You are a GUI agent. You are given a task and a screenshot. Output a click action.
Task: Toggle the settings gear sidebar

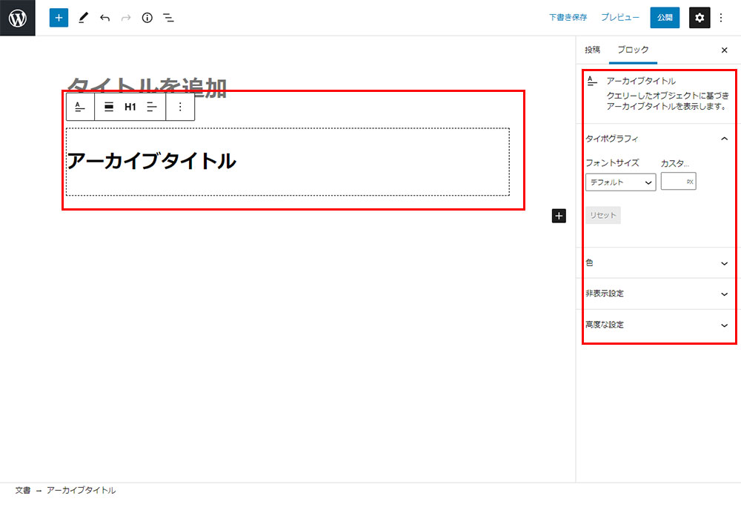[700, 18]
